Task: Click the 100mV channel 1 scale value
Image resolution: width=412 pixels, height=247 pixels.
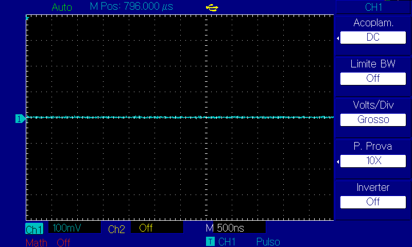Action: pyautogui.click(x=67, y=228)
